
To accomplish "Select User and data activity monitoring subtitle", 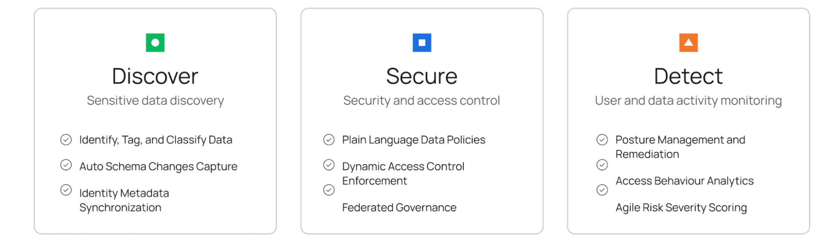I will tap(688, 100).
